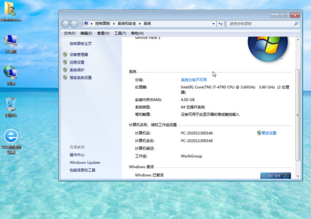311x219 pixels.
Task: Click the control panel icon in address bar
Action: [x=86, y=23]
